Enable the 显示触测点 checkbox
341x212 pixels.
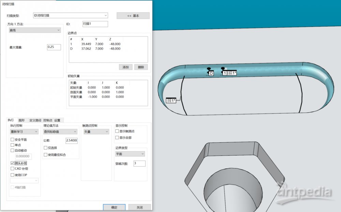click(117, 131)
